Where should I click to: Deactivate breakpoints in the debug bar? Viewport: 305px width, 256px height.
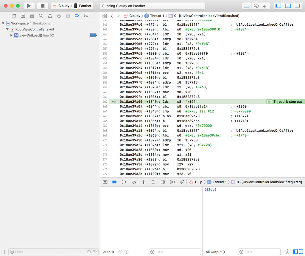tap(114, 182)
